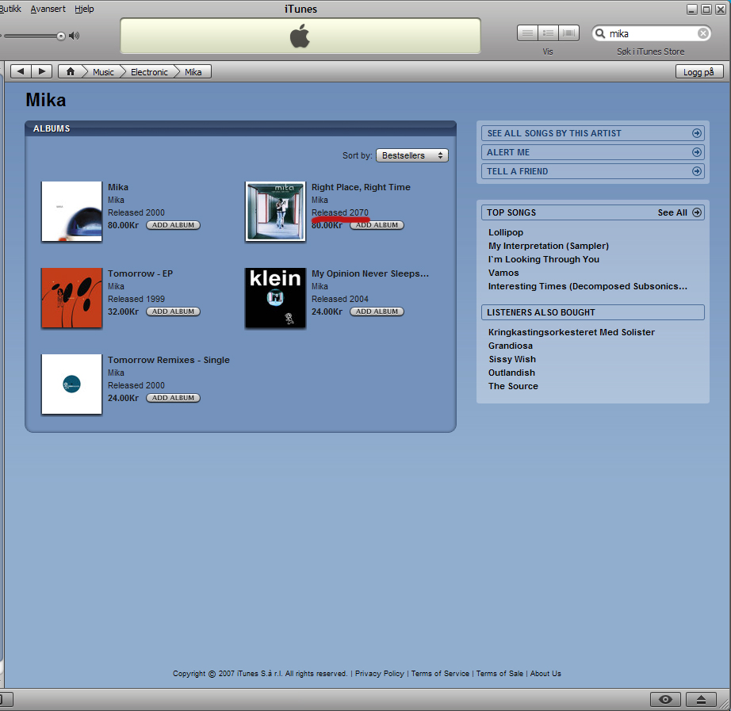
Task: Toggle the eye visualizer button
Action: tap(665, 699)
